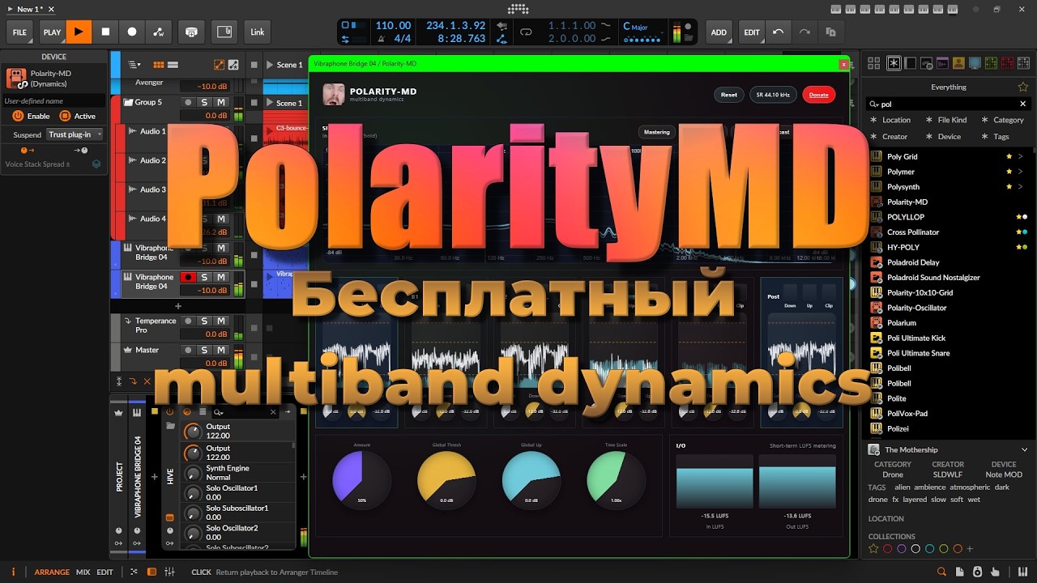The width and height of the screenshot is (1037, 583).
Task: Click the Redo arrow
Action: point(804,32)
